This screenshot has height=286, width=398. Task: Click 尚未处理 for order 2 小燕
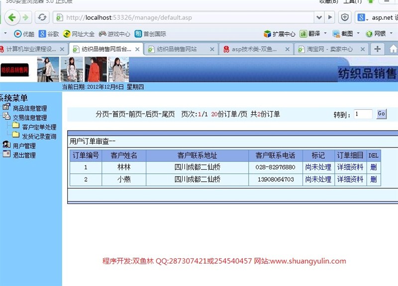coord(318,179)
